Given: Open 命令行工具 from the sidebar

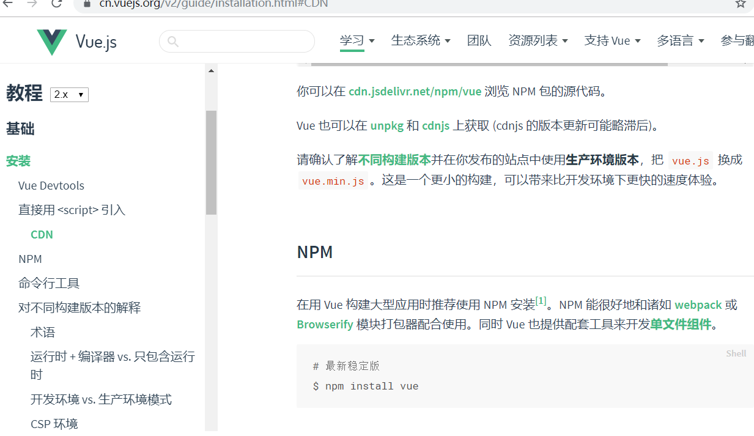Looking at the screenshot, I should (x=49, y=283).
